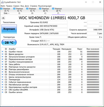Click the Raw-значения column header
The height and width of the screenshot is (107, 104).
click(93, 49)
